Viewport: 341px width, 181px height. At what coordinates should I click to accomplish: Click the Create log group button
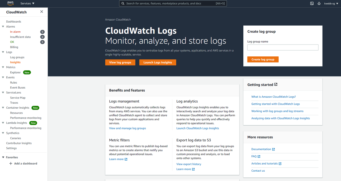pos(263,59)
